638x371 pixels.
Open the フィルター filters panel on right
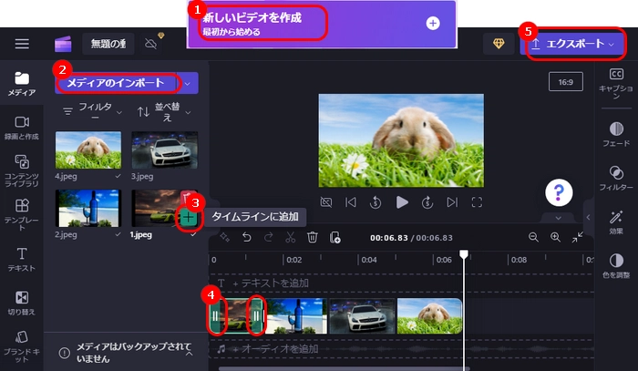(x=616, y=178)
